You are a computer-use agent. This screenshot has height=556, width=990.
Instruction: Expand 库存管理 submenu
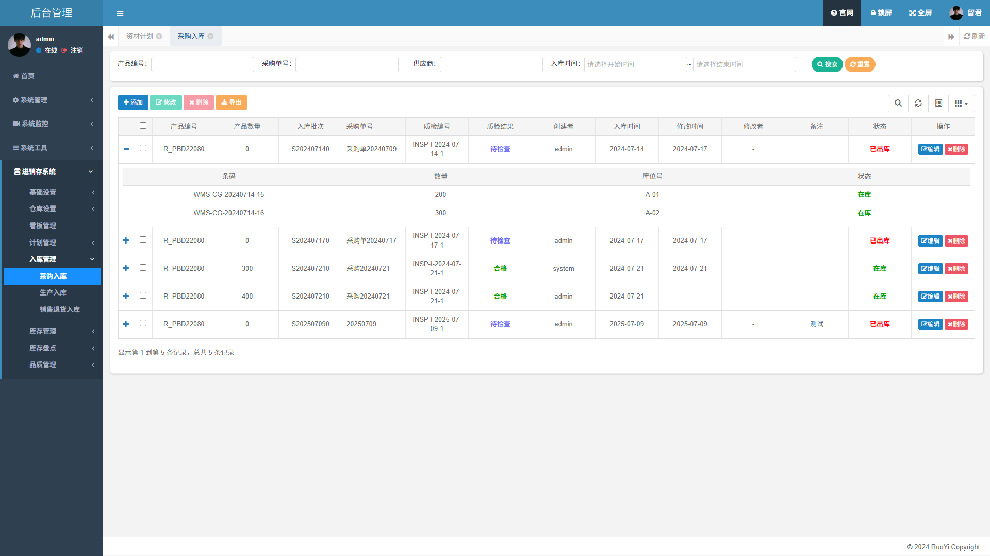[52, 331]
